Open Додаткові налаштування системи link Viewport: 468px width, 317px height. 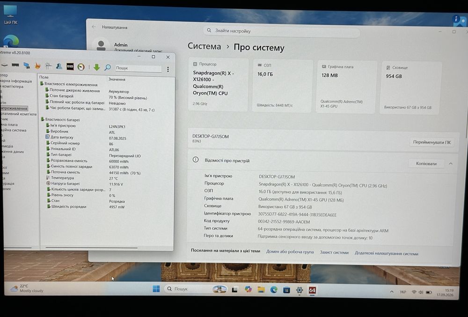tap(386, 253)
